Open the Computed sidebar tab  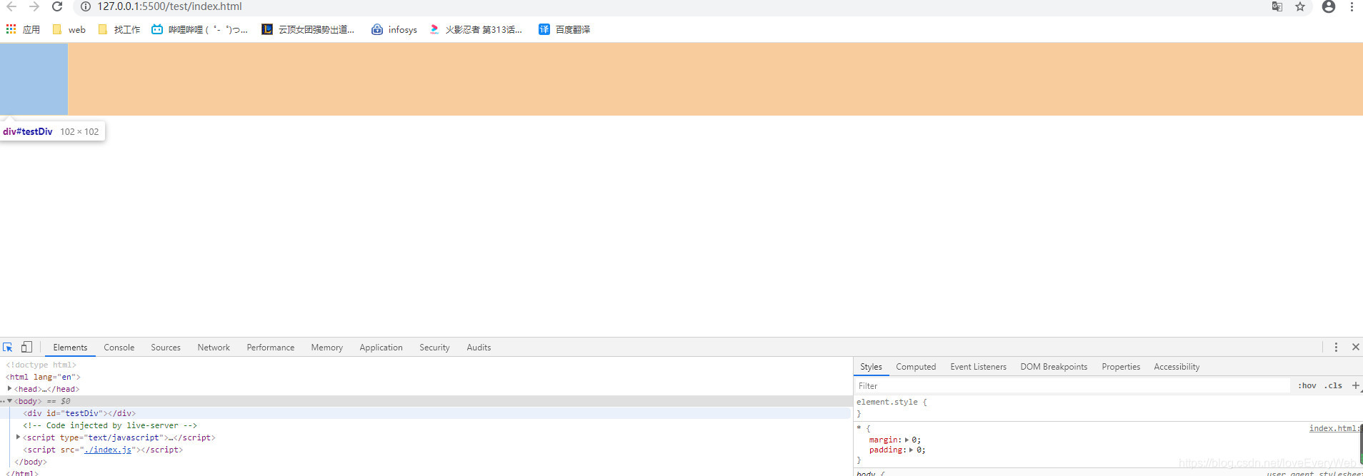coord(916,367)
